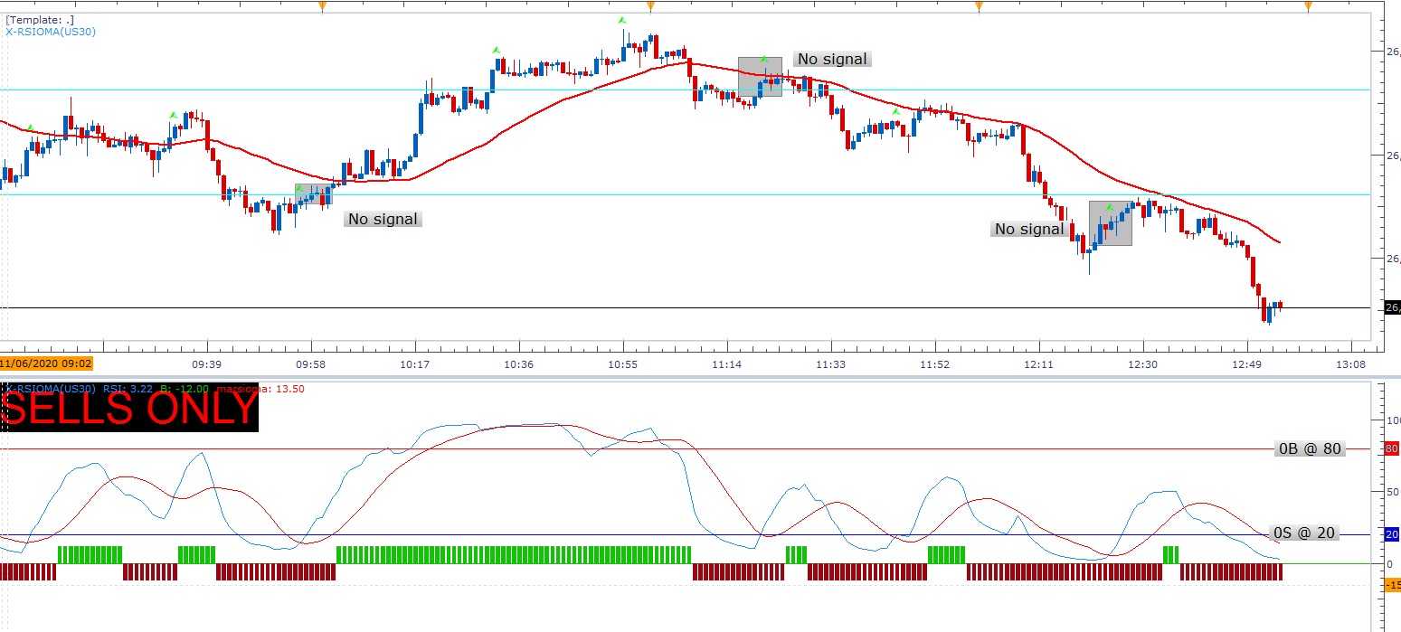Click the orange 11/06/2020 09:02 date label
The width and height of the screenshot is (1401, 632).
point(46,363)
